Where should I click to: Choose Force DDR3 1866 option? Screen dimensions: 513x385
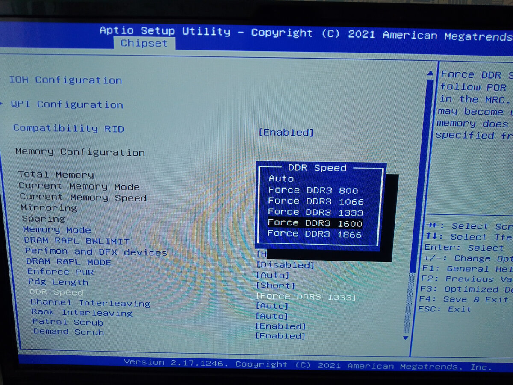314,234
